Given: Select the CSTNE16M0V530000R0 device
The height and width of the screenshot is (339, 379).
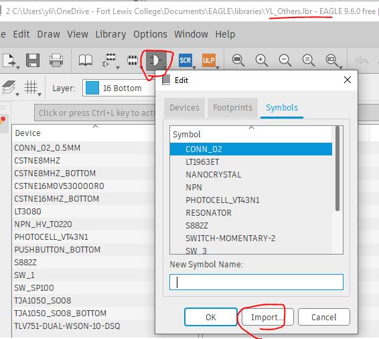Looking at the screenshot, I should click(84, 186).
